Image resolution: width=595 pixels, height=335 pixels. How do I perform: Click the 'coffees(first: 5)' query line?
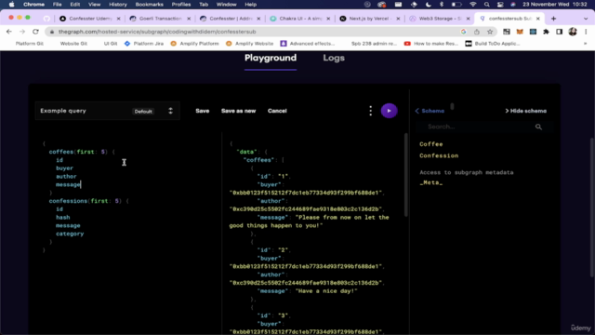[82, 152]
